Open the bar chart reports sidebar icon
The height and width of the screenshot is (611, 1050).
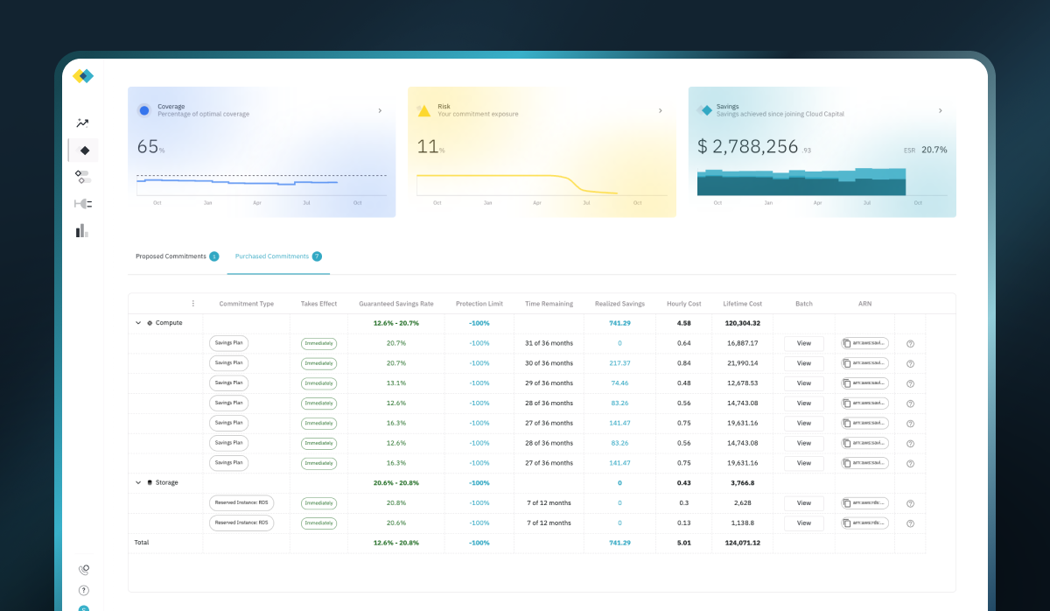coord(82,230)
